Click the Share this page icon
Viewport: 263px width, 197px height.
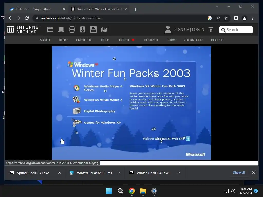218,18
